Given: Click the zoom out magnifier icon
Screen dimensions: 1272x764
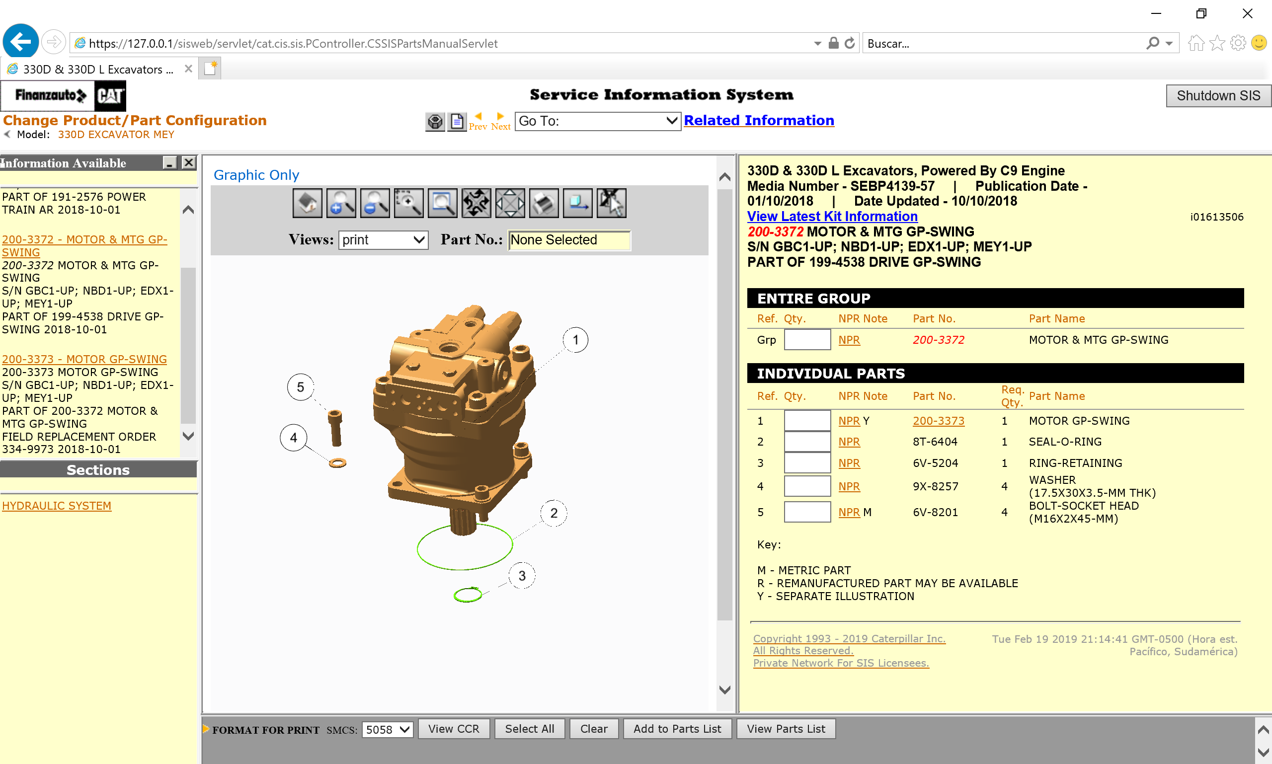Looking at the screenshot, I should pos(375,203).
